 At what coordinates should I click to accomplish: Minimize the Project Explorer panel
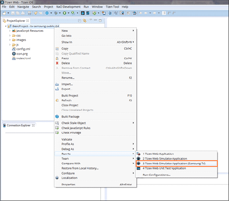click(x=95, y=20)
